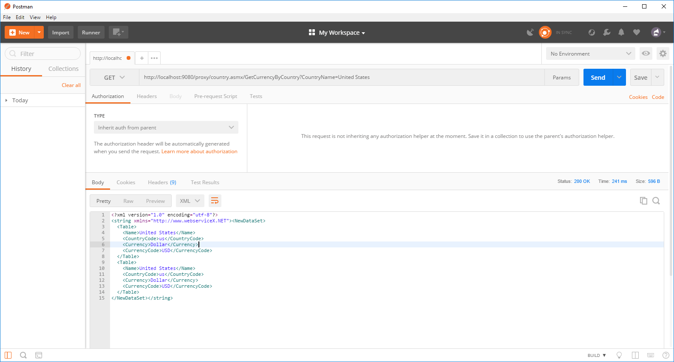Screen dimensions: 674x362
Task: Open Save button dropdown arrow
Action: [x=657, y=77]
